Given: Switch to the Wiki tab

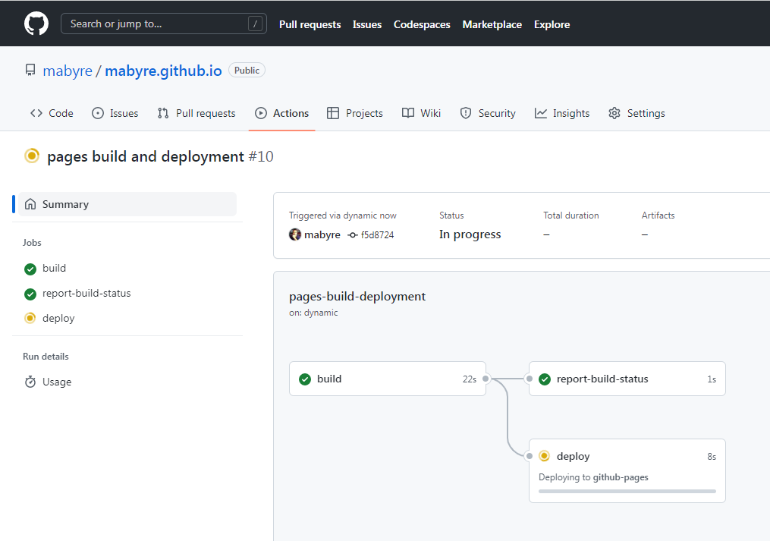Looking at the screenshot, I should [421, 113].
